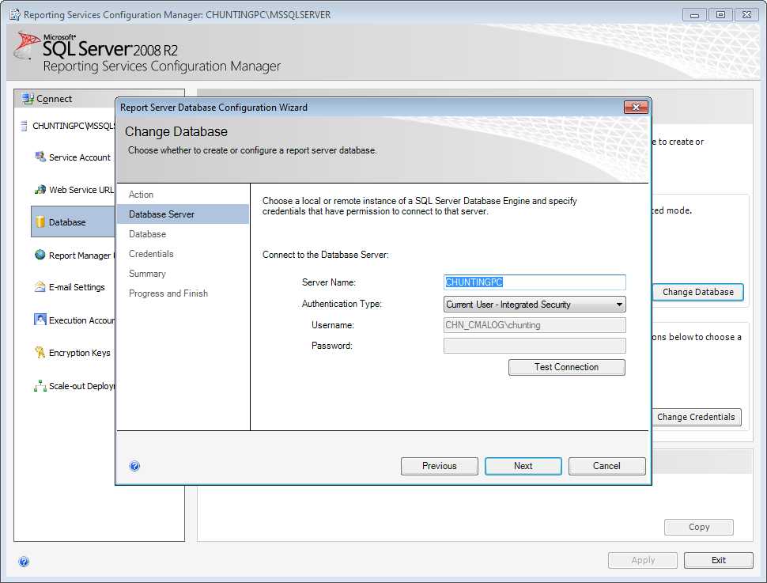Open Service Account via its icon

(40, 157)
